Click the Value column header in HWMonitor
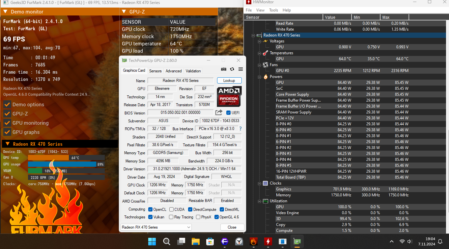 [337, 17]
